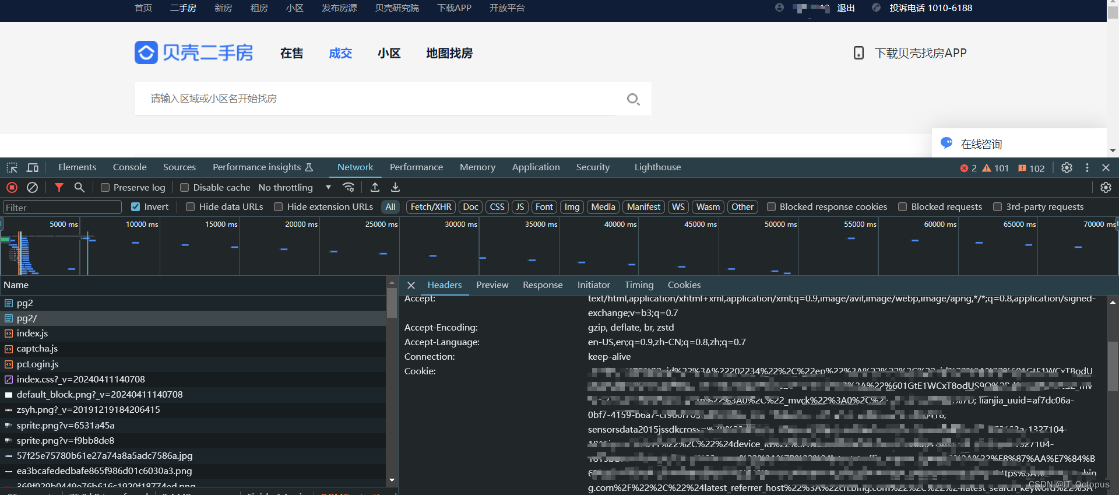Import HAR file upload icon
Image resolution: width=1119 pixels, height=495 pixels.
tap(375, 187)
